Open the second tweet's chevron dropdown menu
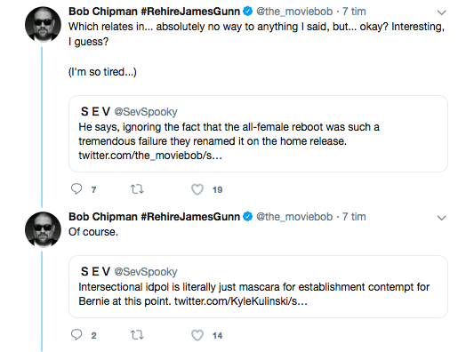Screen dimensions: 474x352 (442, 218)
